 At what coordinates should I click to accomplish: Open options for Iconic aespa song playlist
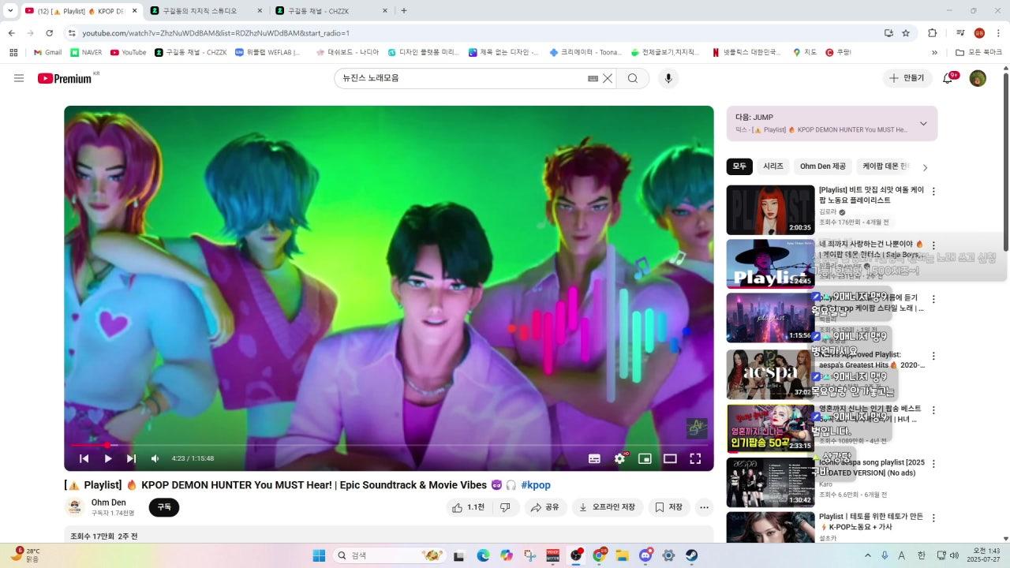click(x=933, y=464)
